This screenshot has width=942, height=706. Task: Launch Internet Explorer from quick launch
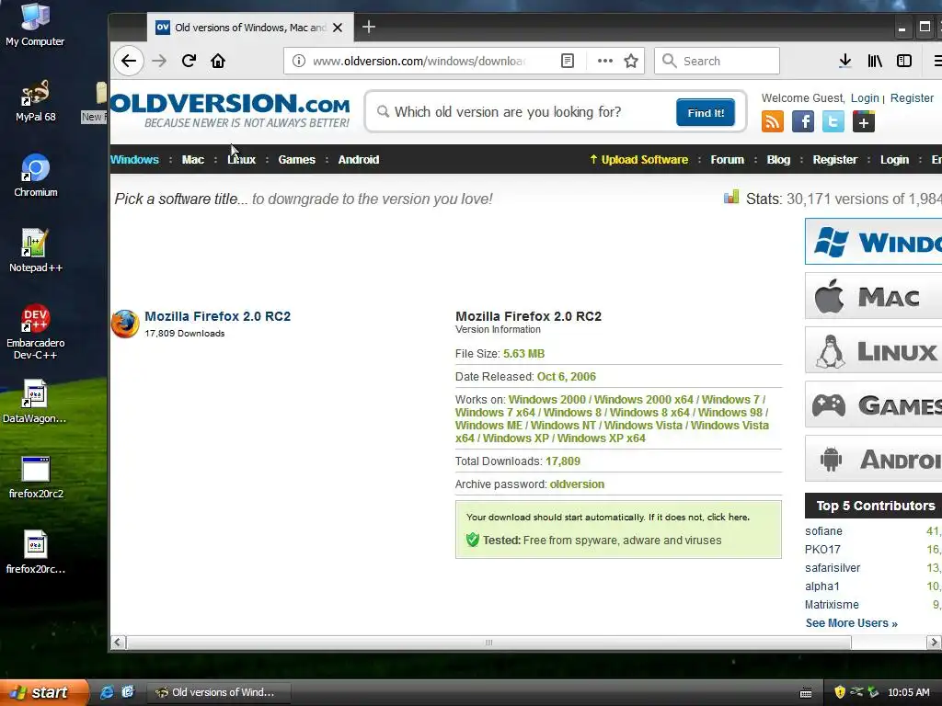coord(107,692)
